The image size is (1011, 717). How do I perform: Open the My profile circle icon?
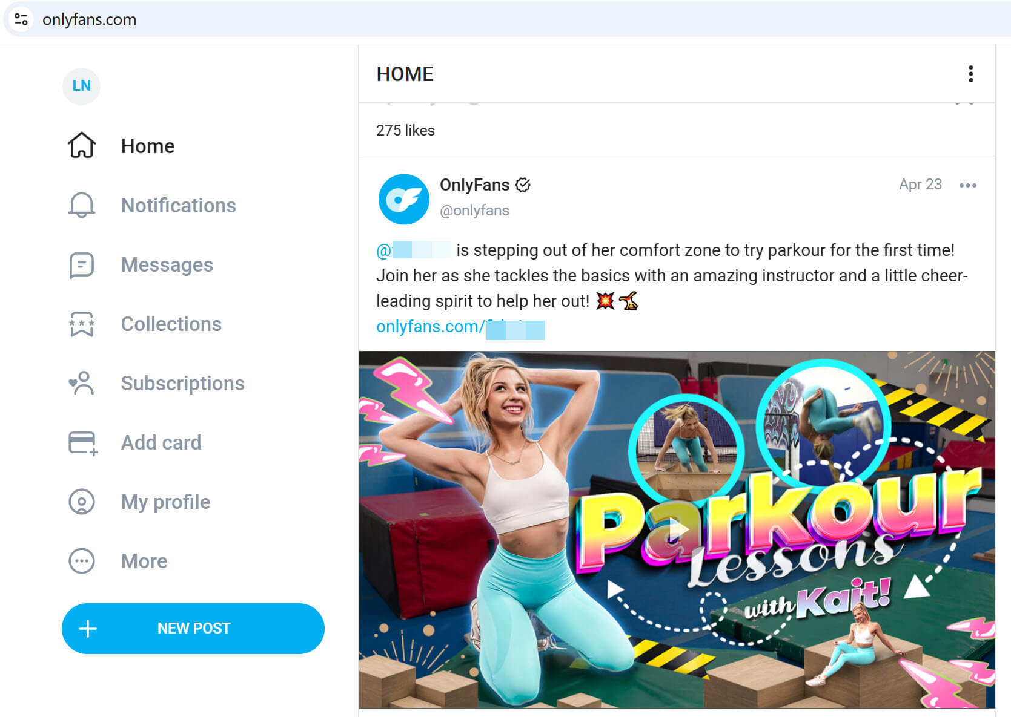coord(82,502)
